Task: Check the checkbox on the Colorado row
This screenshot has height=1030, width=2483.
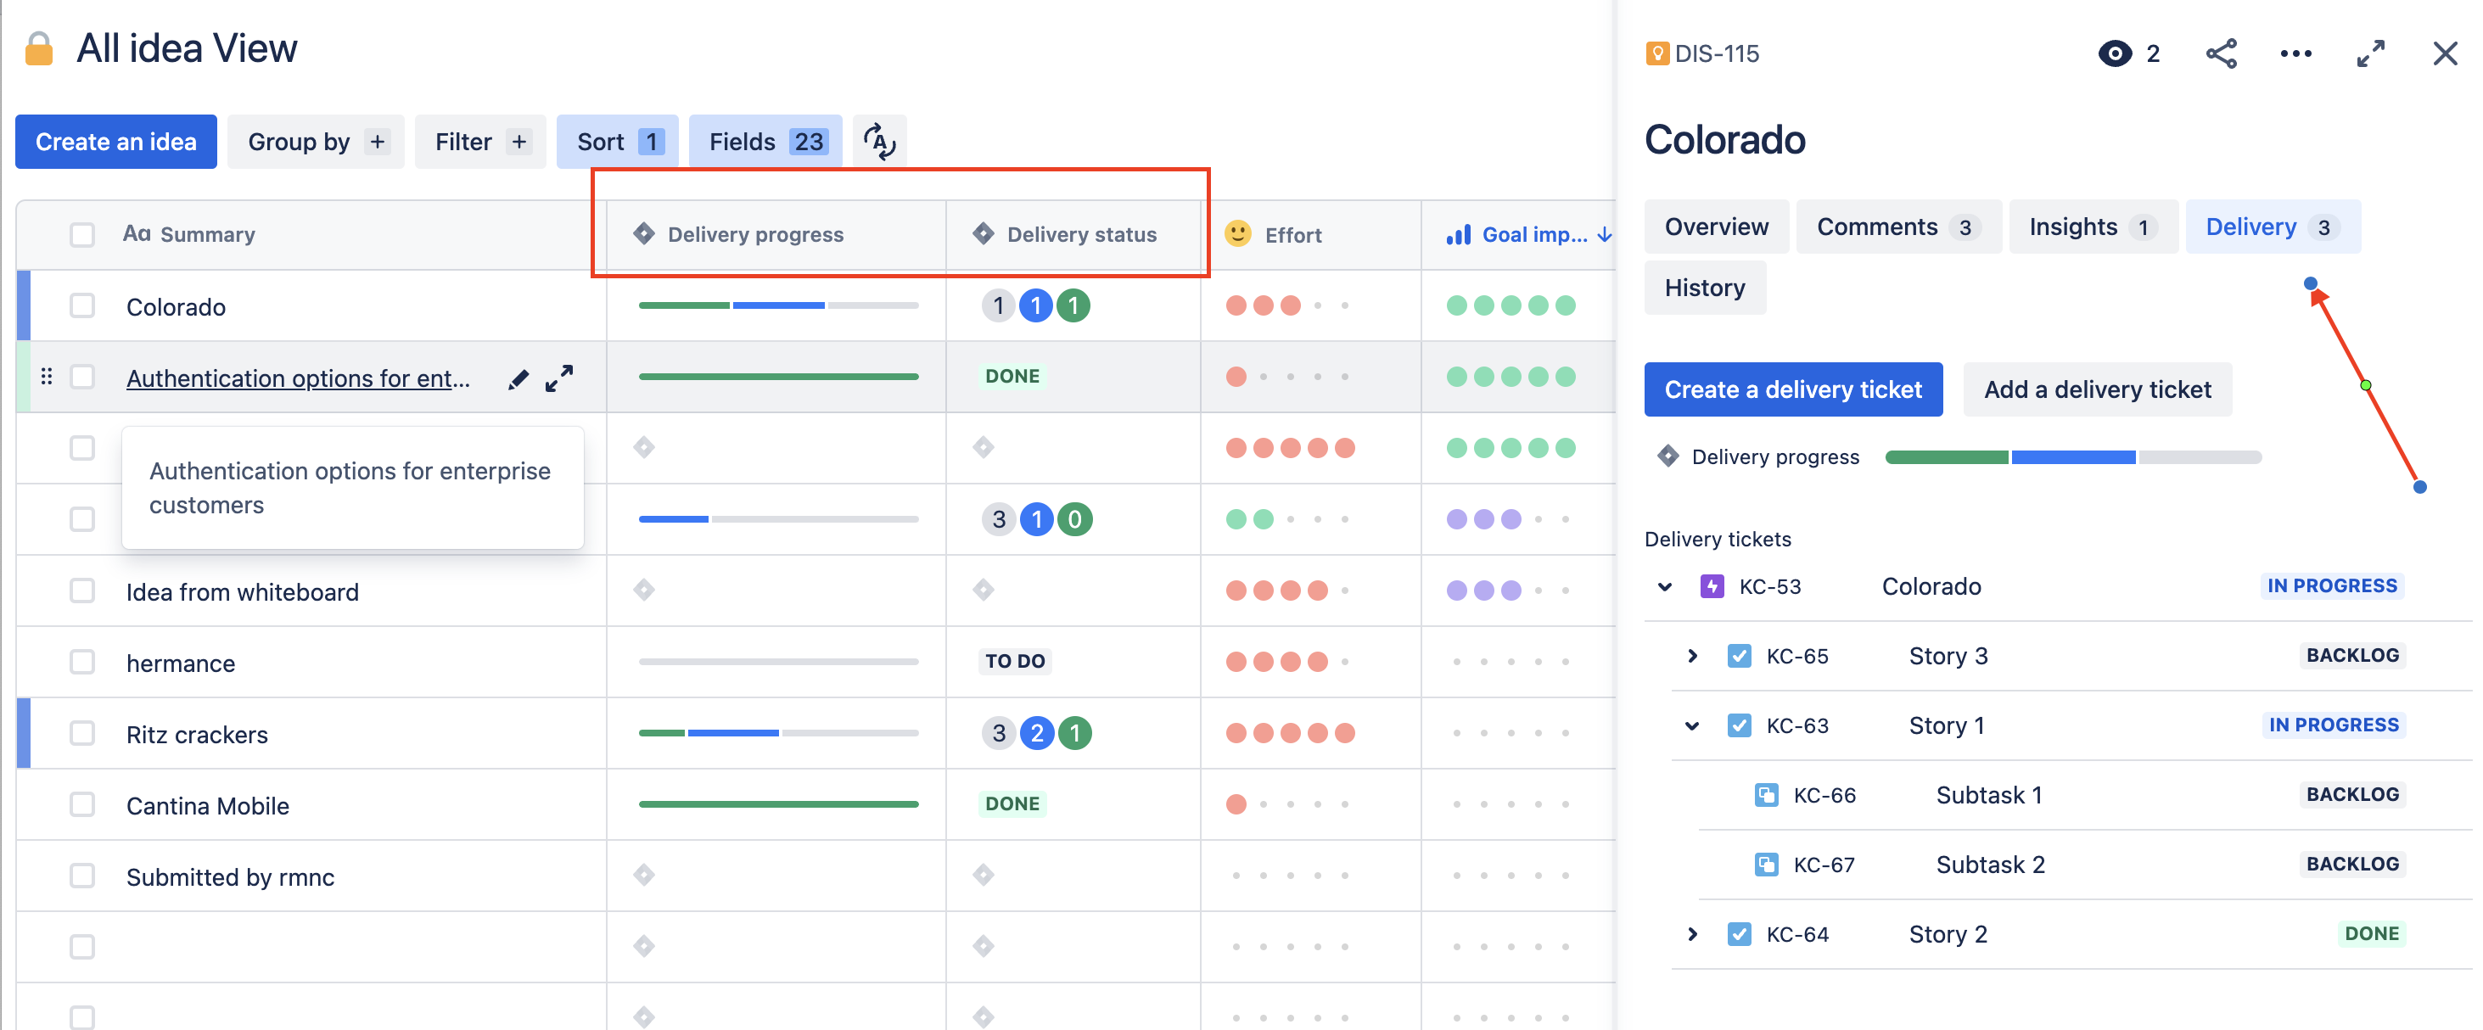Action: click(82, 305)
